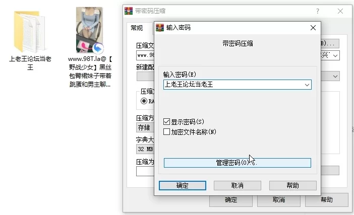Image resolution: width=354 pixels, height=215 pixels.
Task: Close the 带密码压缩 window
Action: click(340, 11)
